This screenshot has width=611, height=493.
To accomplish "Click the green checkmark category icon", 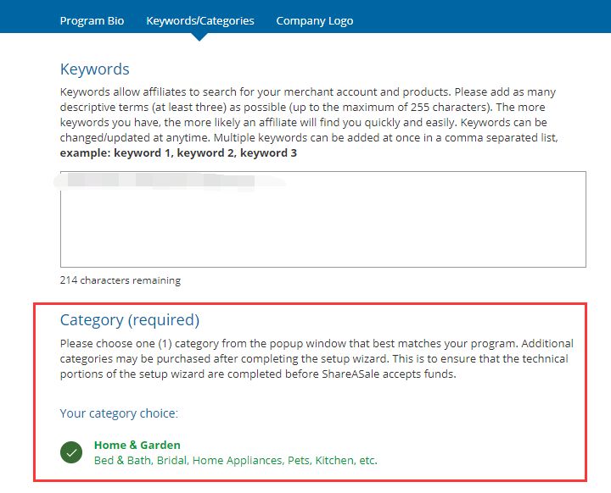I will click(71, 452).
